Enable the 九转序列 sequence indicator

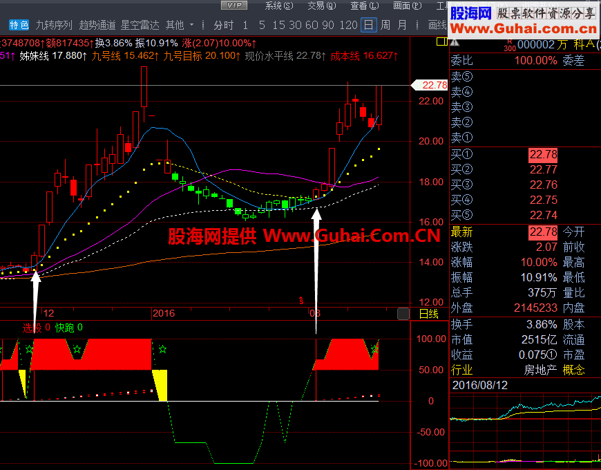[x=53, y=24]
